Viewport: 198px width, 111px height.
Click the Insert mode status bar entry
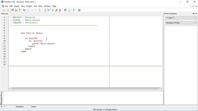point(34,107)
